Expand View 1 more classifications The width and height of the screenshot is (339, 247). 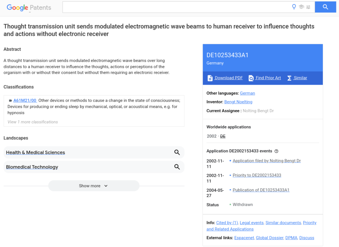pyautogui.click(x=33, y=122)
